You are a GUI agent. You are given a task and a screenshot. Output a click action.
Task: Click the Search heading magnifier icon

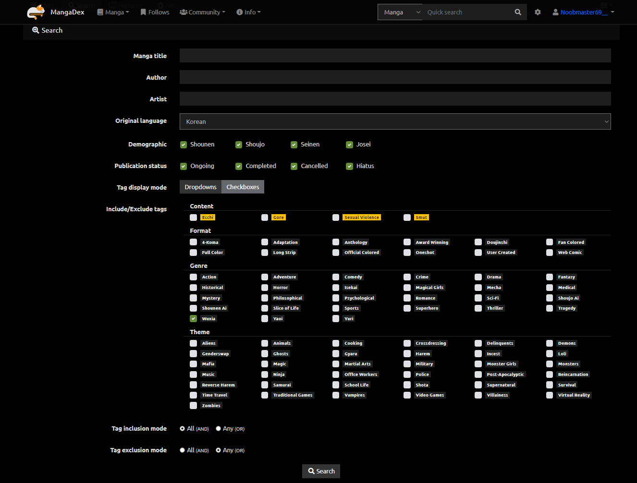[36, 30]
